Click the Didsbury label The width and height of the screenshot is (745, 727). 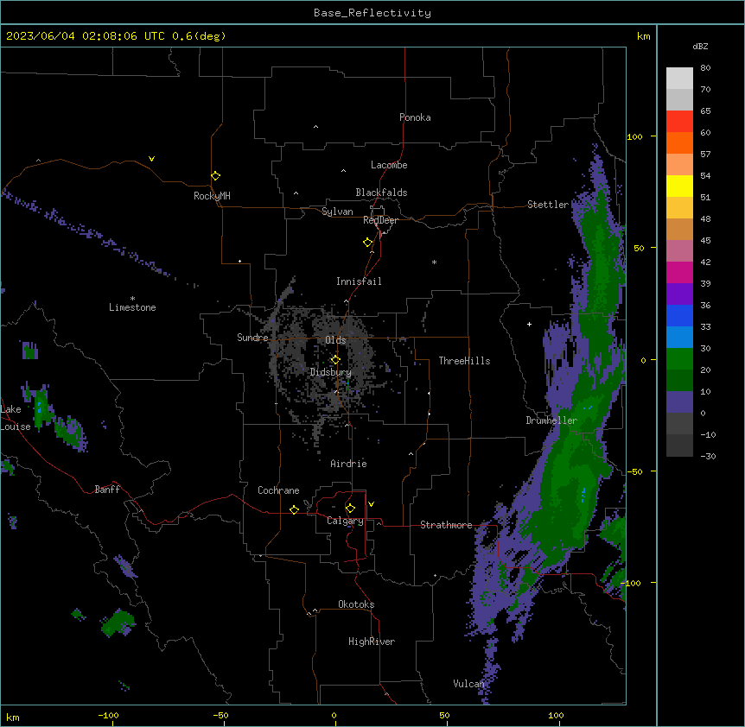[331, 372]
